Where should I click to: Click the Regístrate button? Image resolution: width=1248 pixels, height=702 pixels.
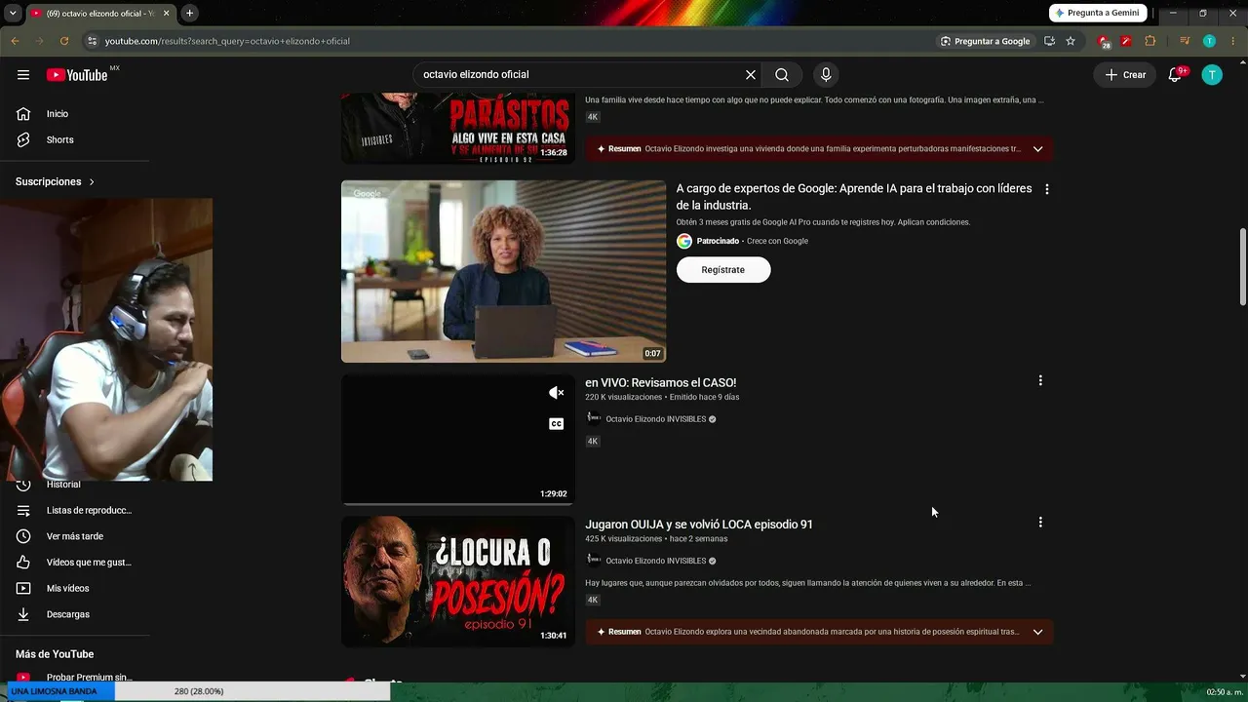723,270
